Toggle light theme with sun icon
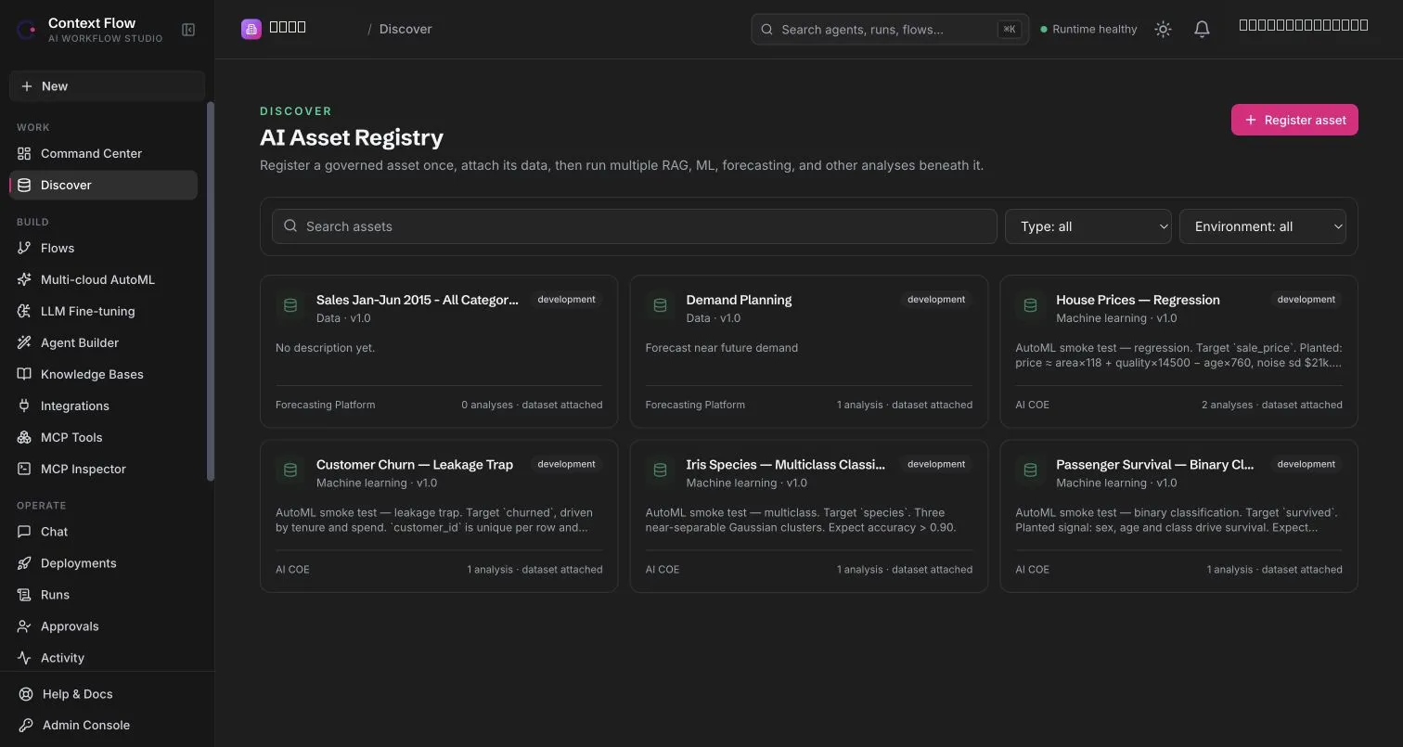 [1163, 30]
